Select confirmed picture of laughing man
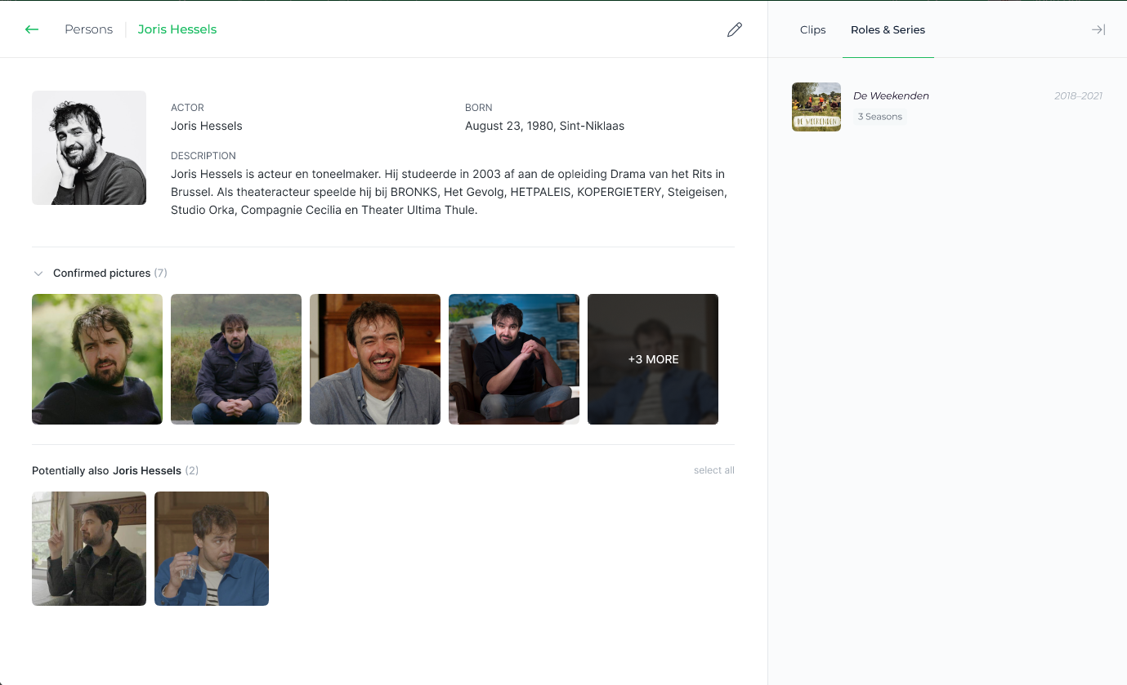 (x=375, y=359)
